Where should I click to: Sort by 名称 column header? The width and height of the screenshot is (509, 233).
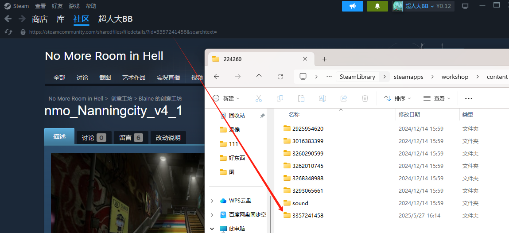[294, 114]
